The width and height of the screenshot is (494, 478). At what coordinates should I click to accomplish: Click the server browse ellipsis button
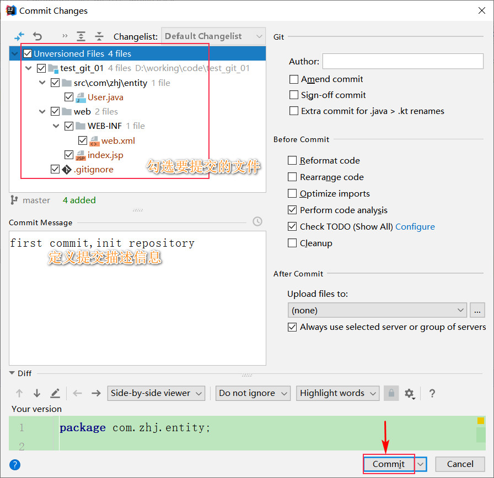(477, 310)
